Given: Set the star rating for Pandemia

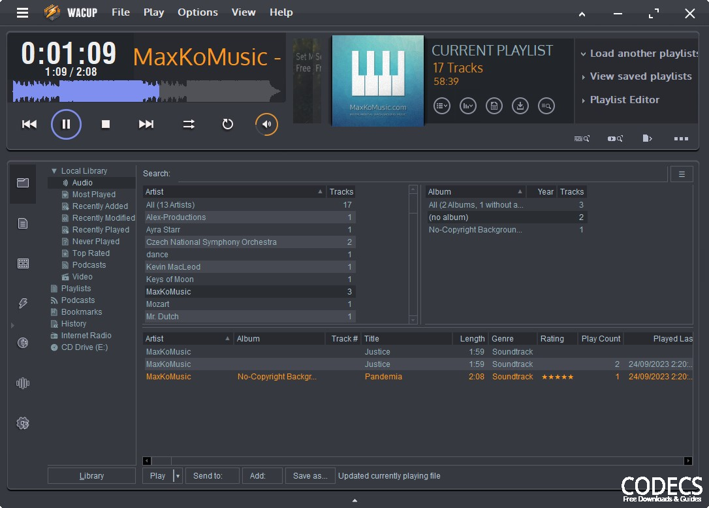Looking at the screenshot, I should 558,376.
